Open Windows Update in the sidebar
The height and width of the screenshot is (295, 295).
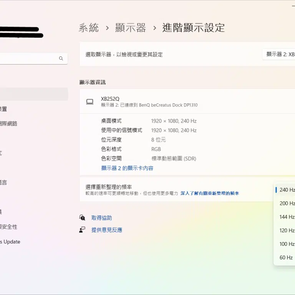click(10, 242)
